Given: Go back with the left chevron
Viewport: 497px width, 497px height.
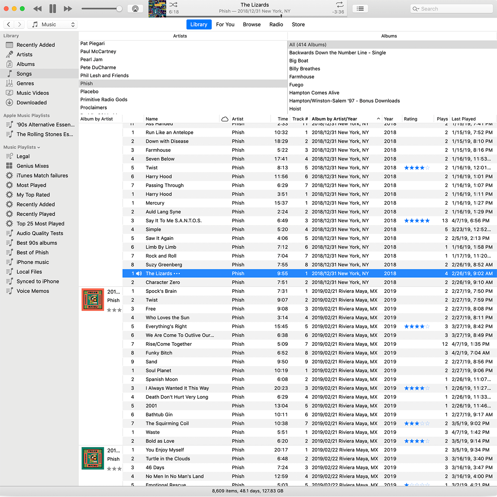Looking at the screenshot, I should [9, 24].
